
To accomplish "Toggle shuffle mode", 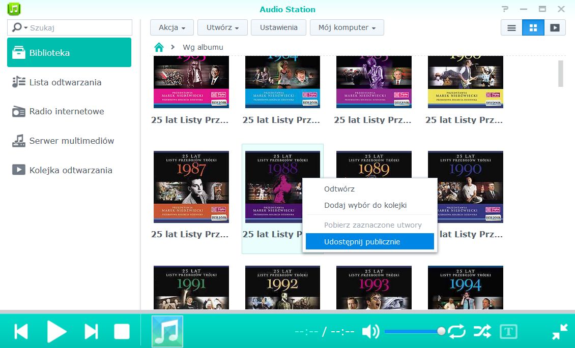I will (x=482, y=332).
